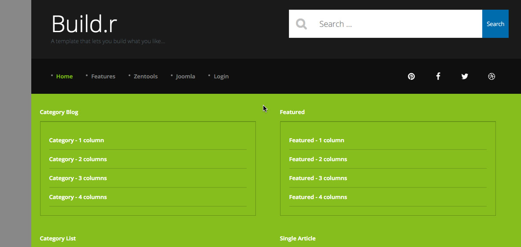521x247 pixels.
Task: Open Featured - 1 column link
Action: pyautogui.click(x=317, y=140)
